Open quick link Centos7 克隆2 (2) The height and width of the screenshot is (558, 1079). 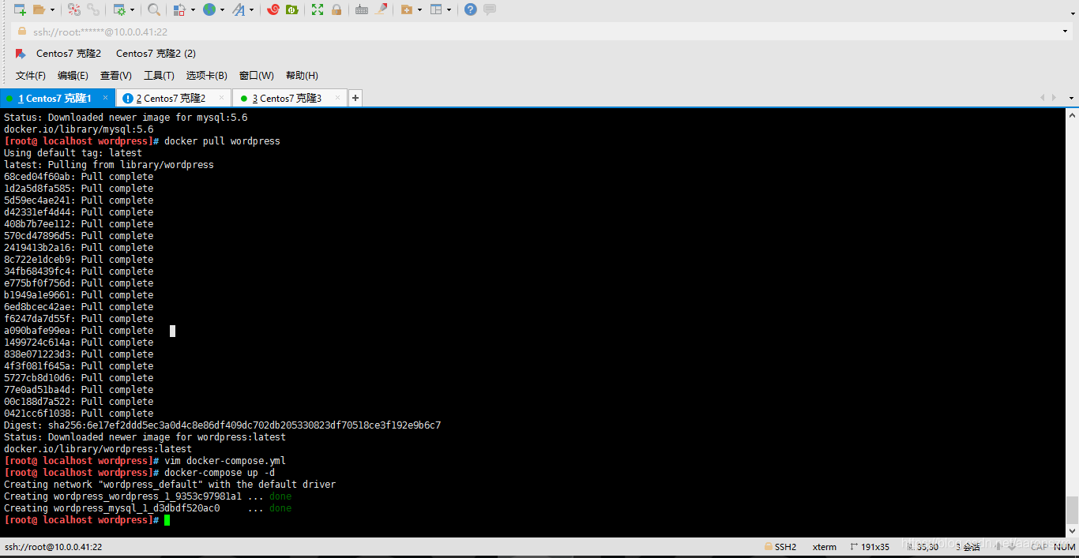pos(156,54)
